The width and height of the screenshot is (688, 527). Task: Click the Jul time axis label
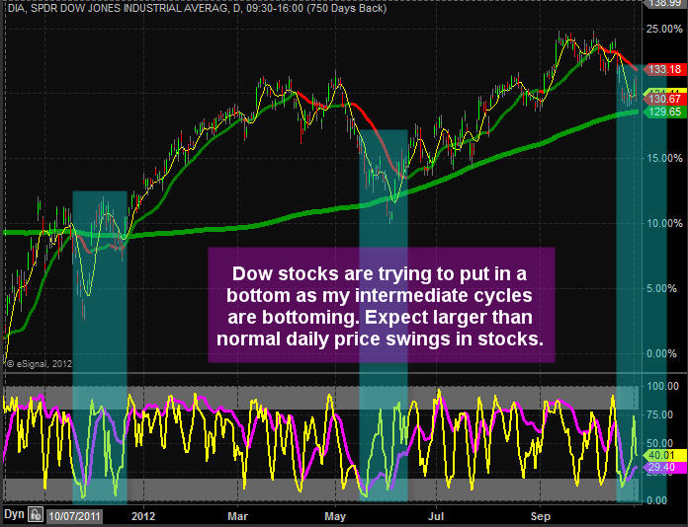pyautogui.click(x=438, y=516)
